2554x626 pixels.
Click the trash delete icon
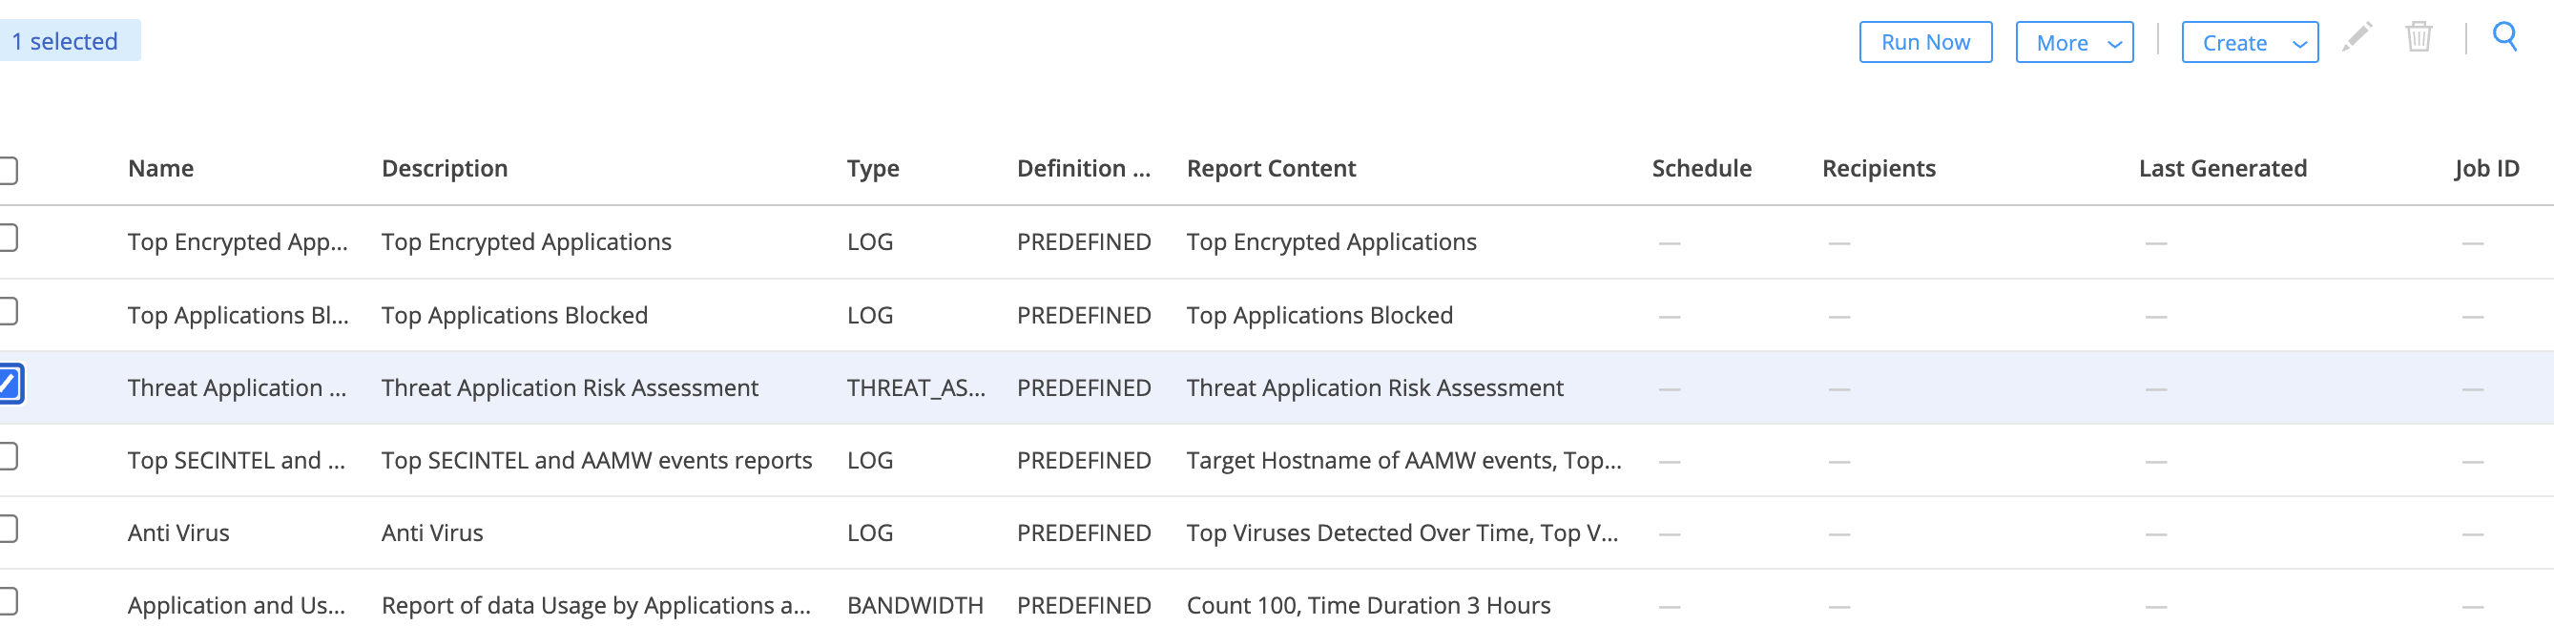[2419, 38]
